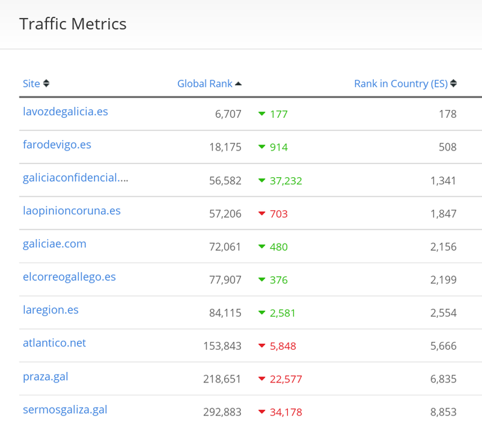
Task: Sort by Rank in Country (ES) header
Action: [401, 83]
